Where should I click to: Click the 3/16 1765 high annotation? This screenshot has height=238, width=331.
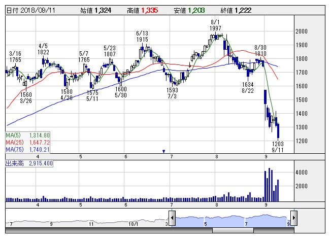pos(15,56)
